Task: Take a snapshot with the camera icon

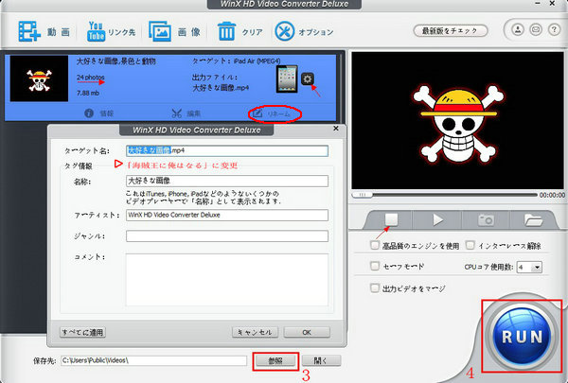Action: (486, 219)
